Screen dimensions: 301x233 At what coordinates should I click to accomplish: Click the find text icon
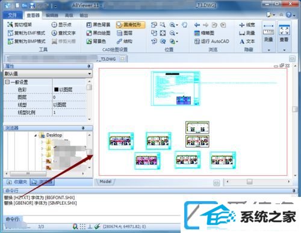[x=54, y=33]
